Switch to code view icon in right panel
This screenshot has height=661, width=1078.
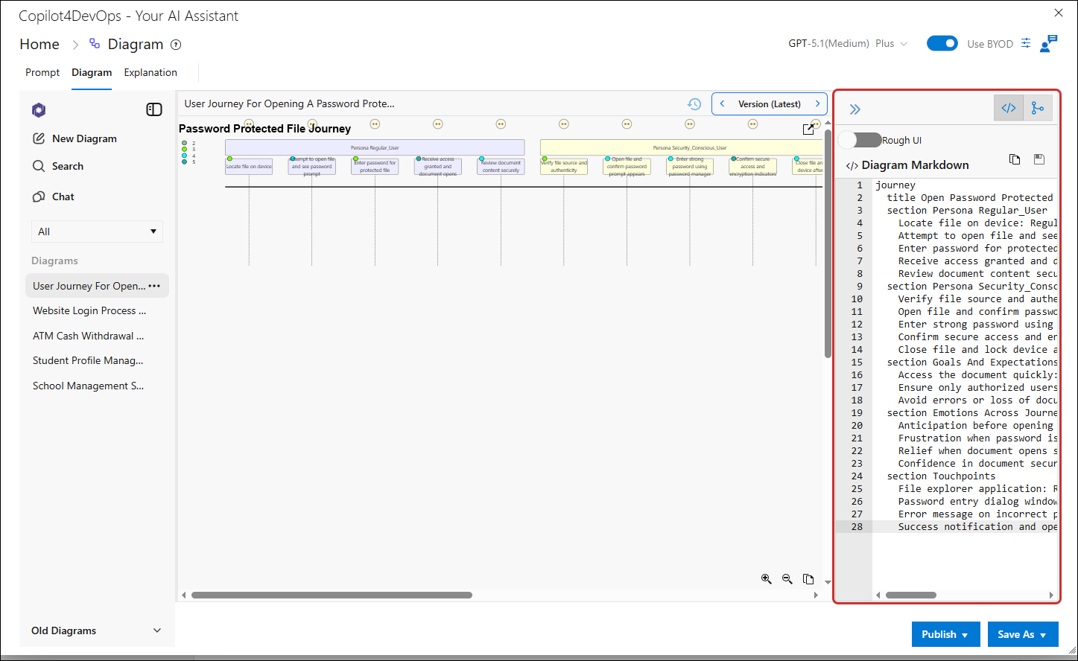[x=1009, y=108]
